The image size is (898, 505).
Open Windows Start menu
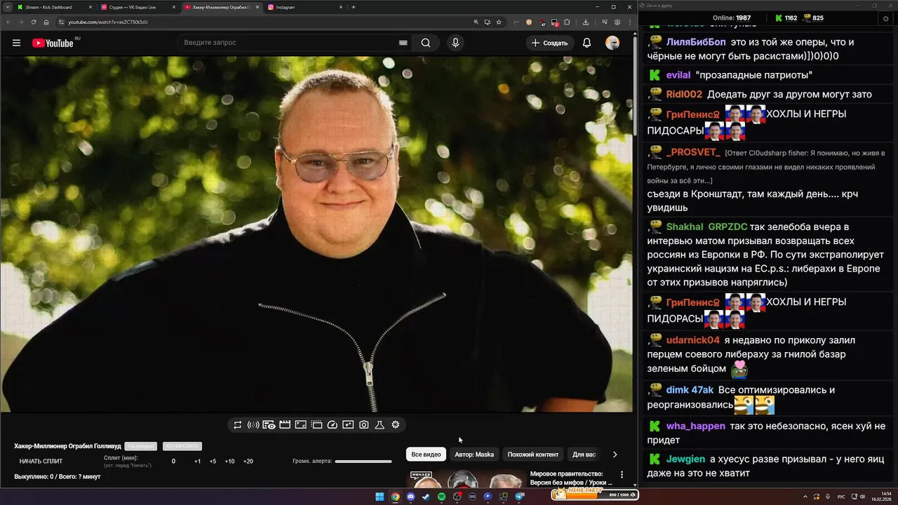pos(380,497)
